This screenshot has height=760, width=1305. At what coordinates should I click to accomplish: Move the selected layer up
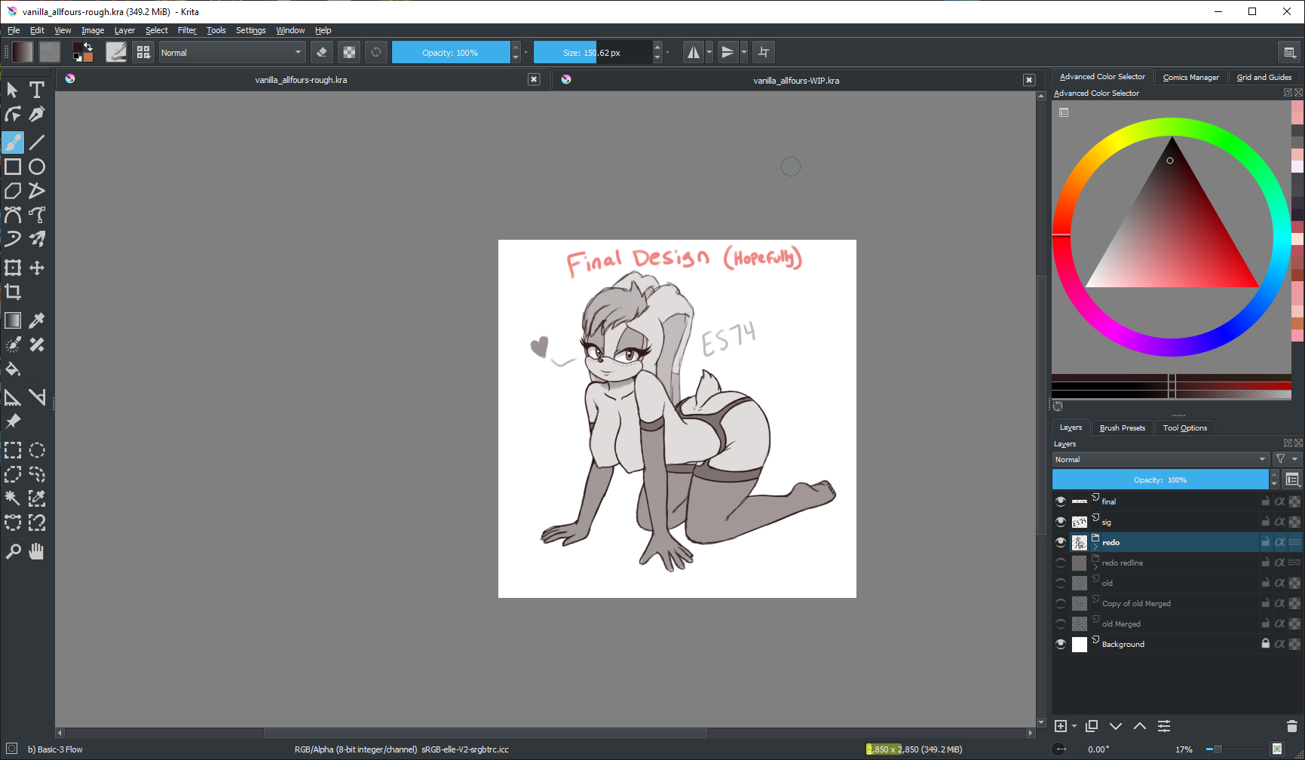1140,726
